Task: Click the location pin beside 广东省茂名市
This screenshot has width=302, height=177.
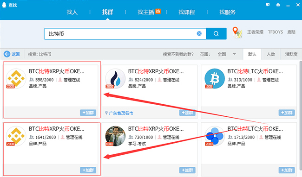Action: tap(106, 113)
